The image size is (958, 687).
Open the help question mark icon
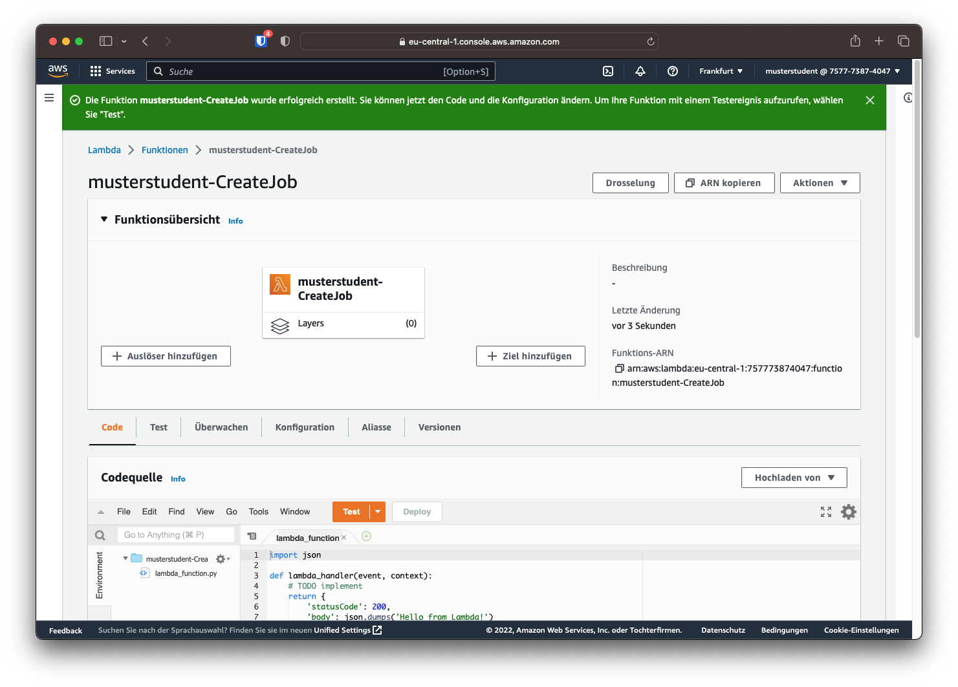673,71
